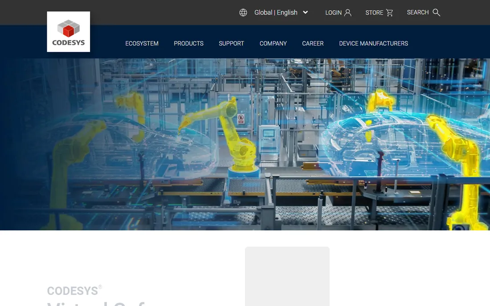The image size is (490, 306).
Task: Click the factory robots hero image
Action: coord(245,145)
